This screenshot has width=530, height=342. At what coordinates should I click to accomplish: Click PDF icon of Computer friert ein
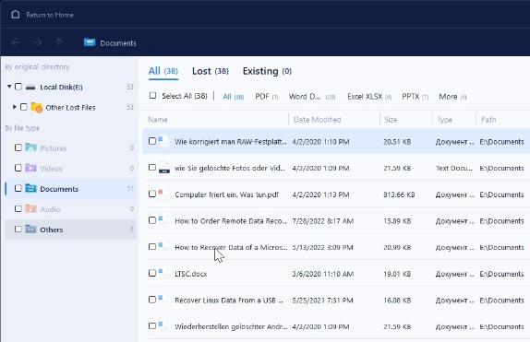[x=164, y=195]
